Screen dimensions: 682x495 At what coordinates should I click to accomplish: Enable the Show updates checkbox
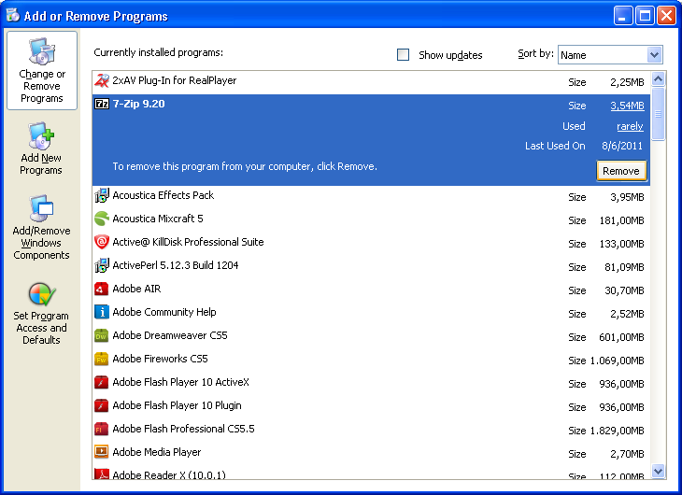(404, 55)
